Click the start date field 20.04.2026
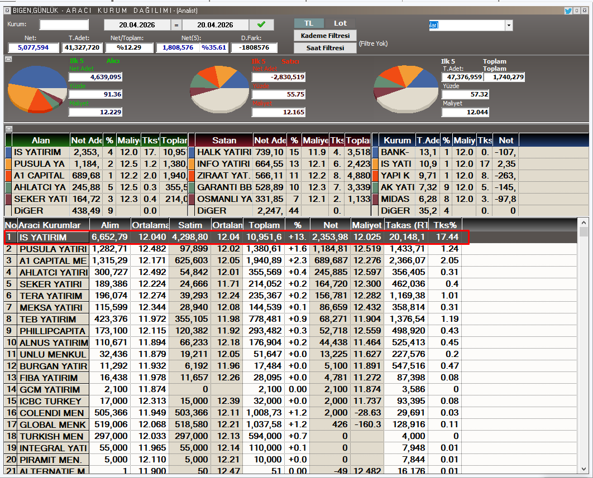This screenshot has width=593, height=478. tap(137, 25)
